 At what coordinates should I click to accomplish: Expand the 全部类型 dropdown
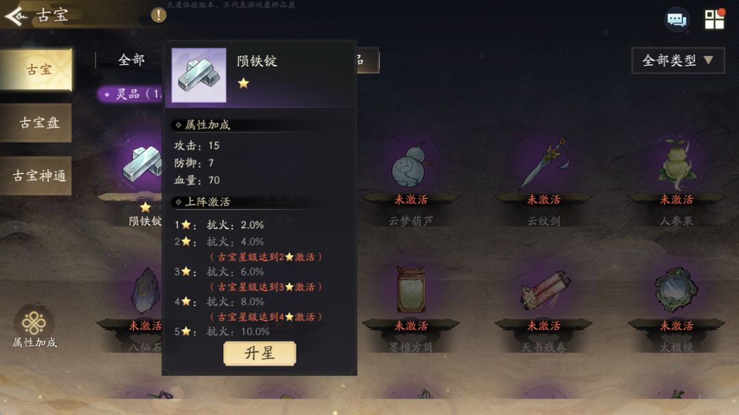(x=677, y=60)
